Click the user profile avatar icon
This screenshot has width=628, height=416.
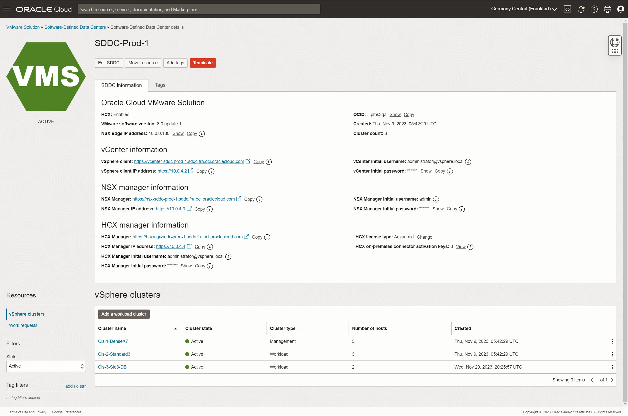pyautogui.click(x=621, y=9)
